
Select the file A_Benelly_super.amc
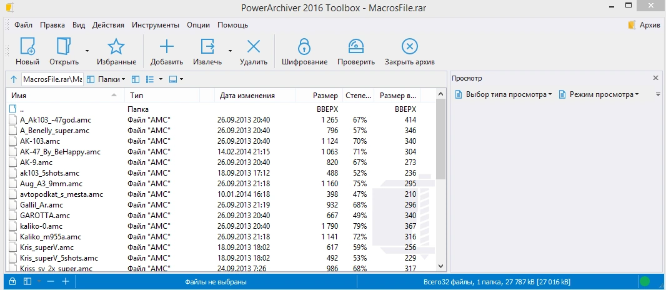[x=54, y=131]
